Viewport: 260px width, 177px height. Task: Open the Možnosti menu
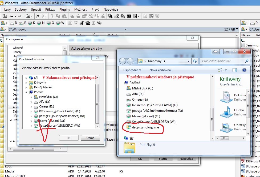[x=81, y=10]
